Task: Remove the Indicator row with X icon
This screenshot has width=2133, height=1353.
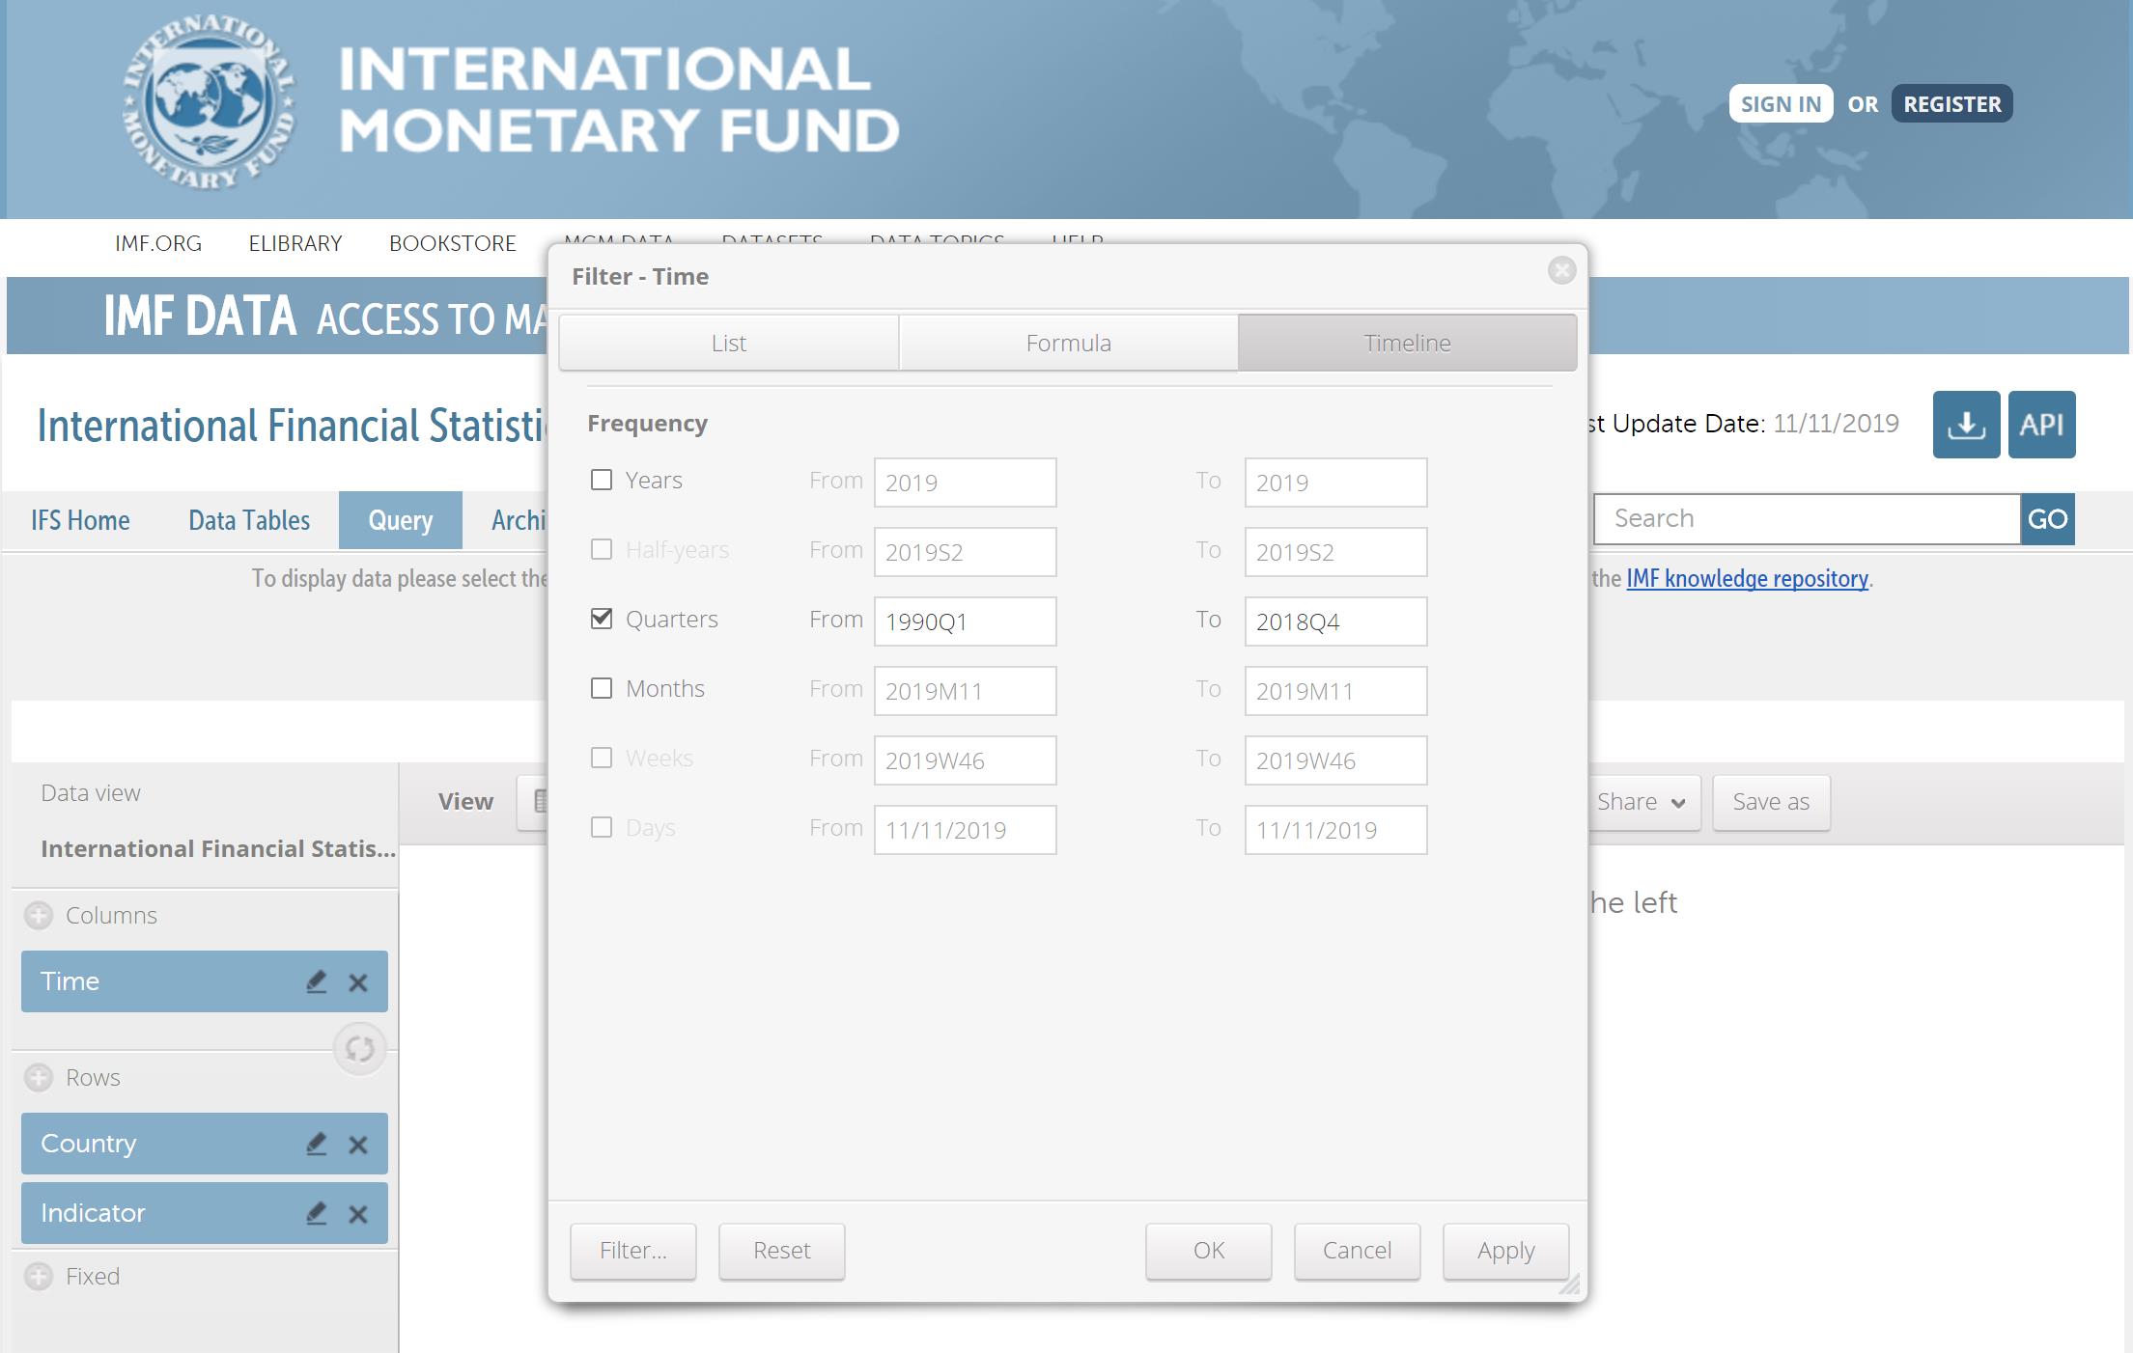Action: pyautogui.click(x=358, y=1214)
